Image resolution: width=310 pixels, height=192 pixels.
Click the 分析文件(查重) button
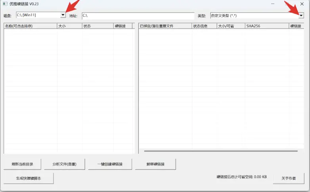(x=65, y=164)
